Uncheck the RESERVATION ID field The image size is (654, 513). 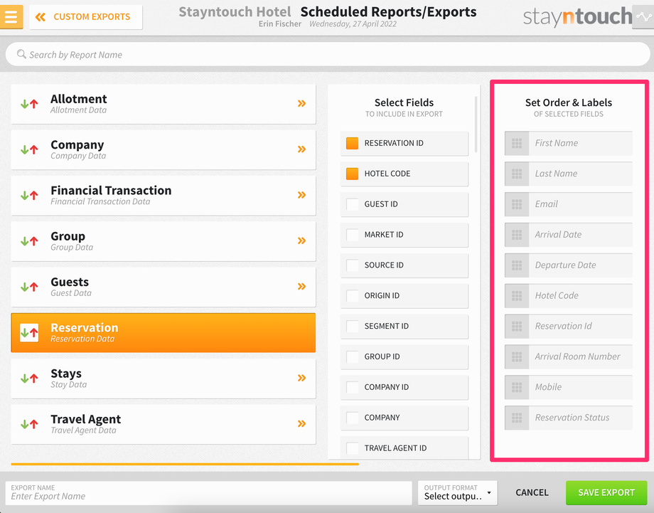click(352, 143)
